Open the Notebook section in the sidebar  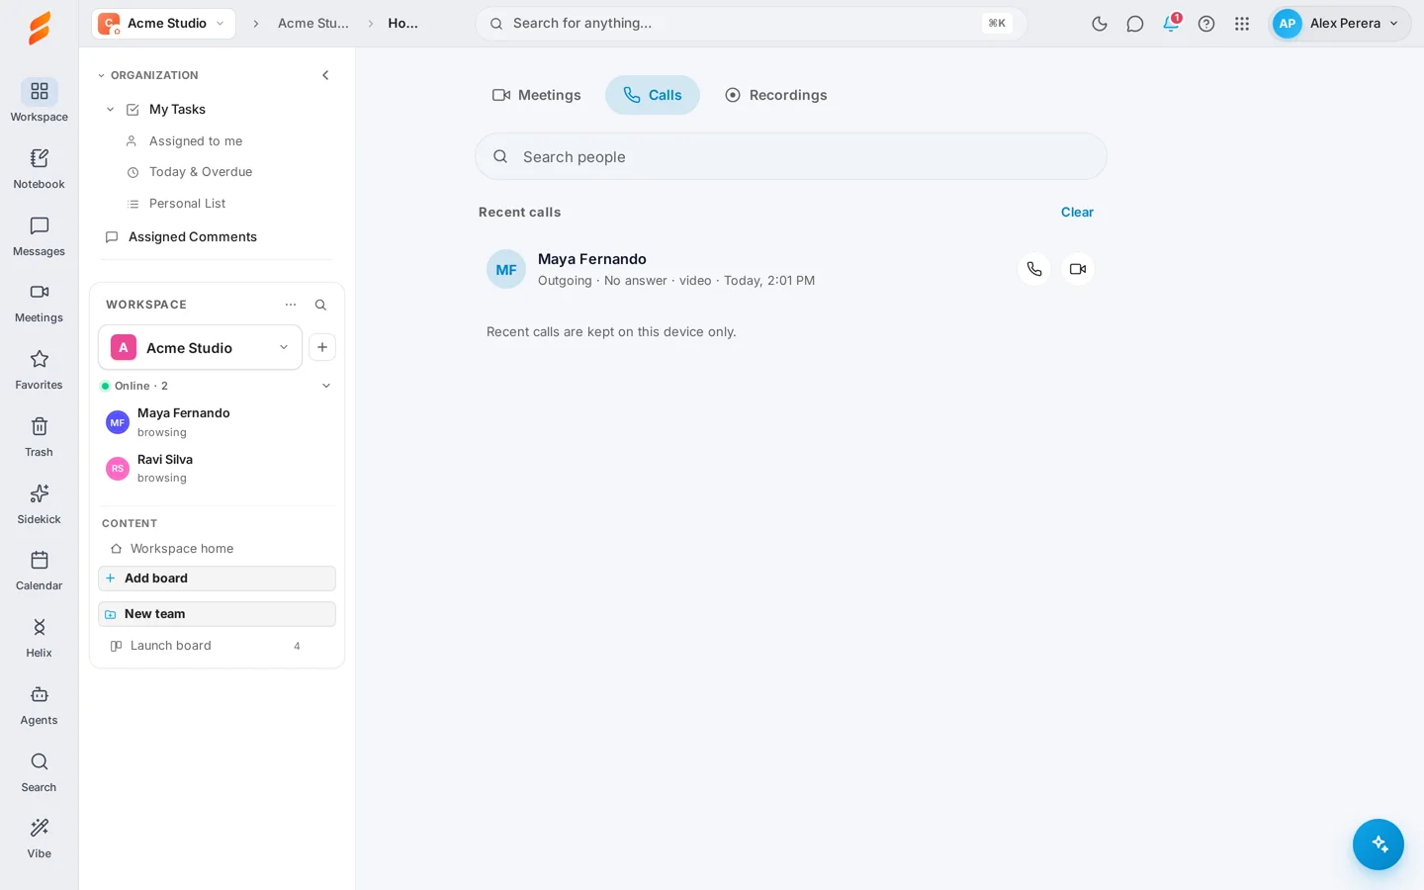[x=40, y=169]
